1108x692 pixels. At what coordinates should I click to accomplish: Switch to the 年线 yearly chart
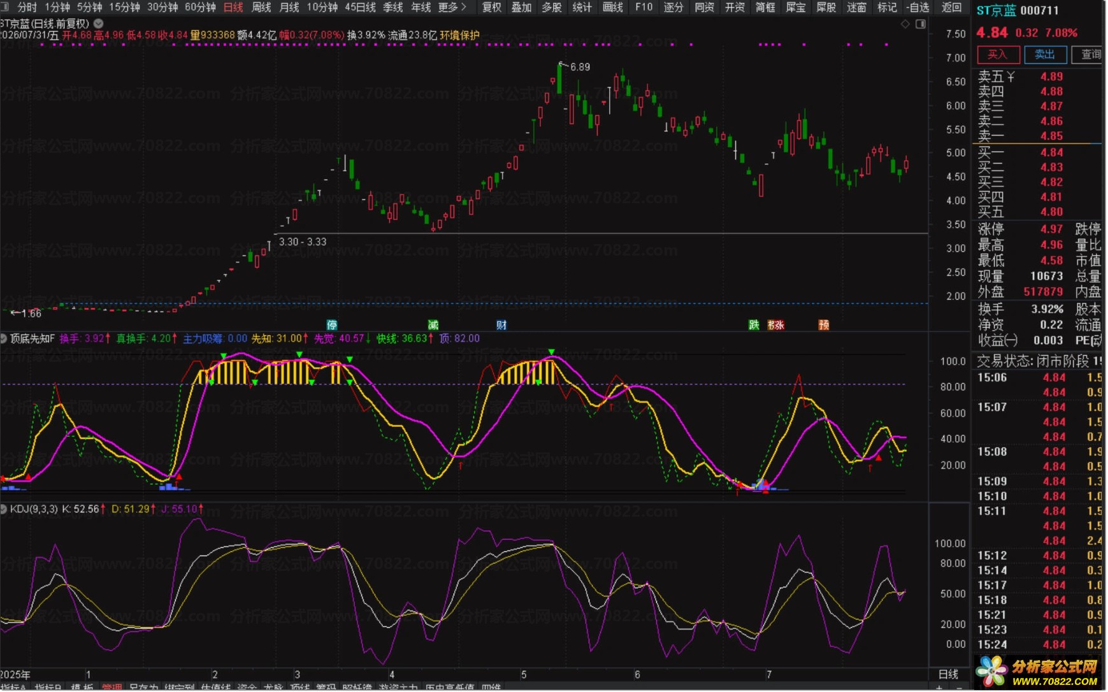tap(421, 7)
